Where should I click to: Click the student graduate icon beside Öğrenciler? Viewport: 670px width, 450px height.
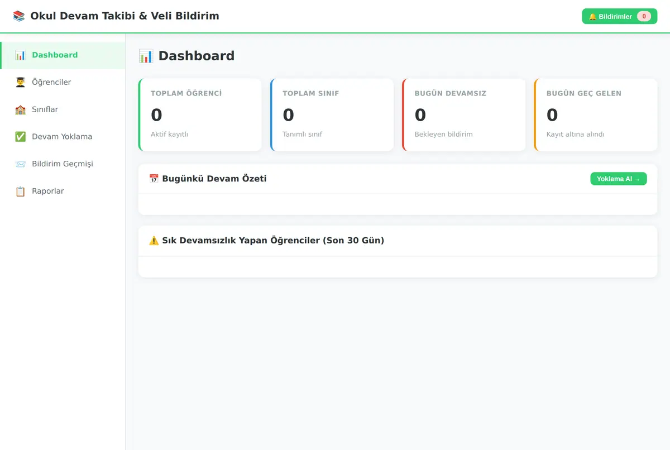20,83
